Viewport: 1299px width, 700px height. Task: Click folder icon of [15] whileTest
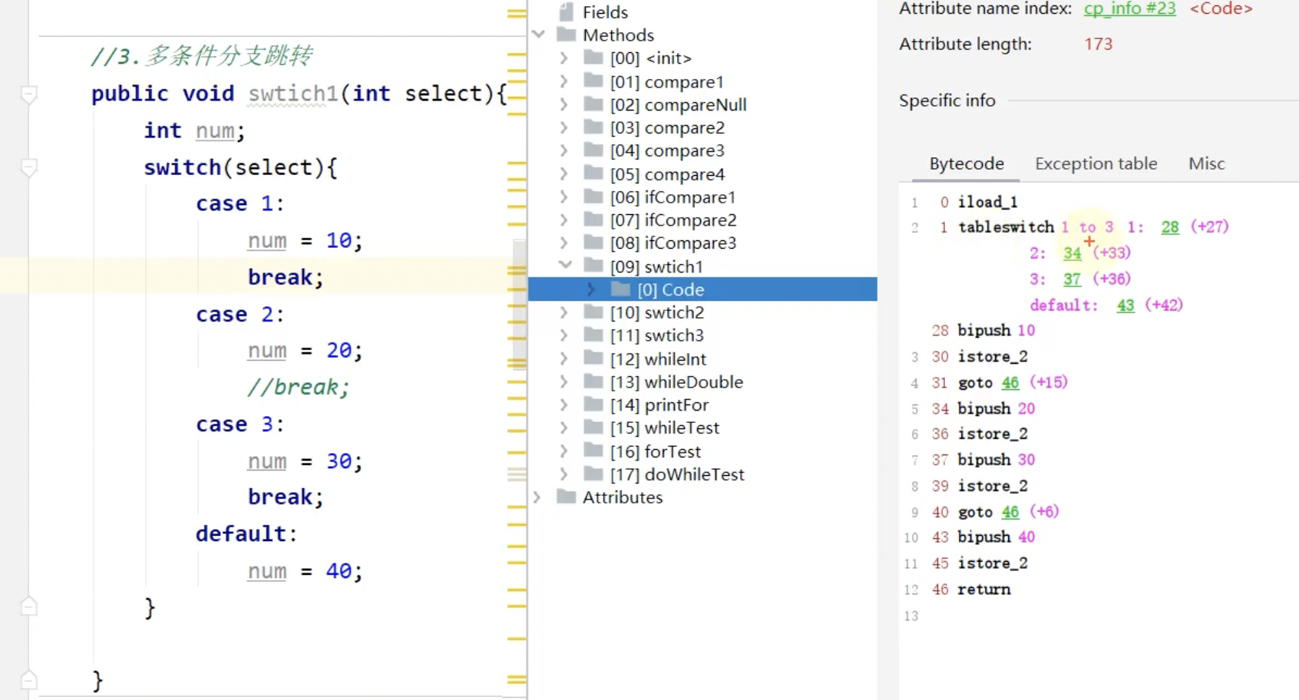click(593, 428)
